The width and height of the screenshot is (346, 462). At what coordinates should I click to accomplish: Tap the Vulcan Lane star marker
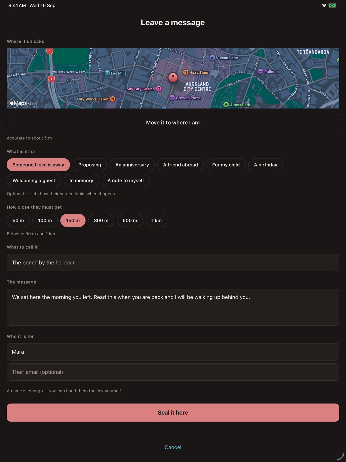tap(212, 58)
